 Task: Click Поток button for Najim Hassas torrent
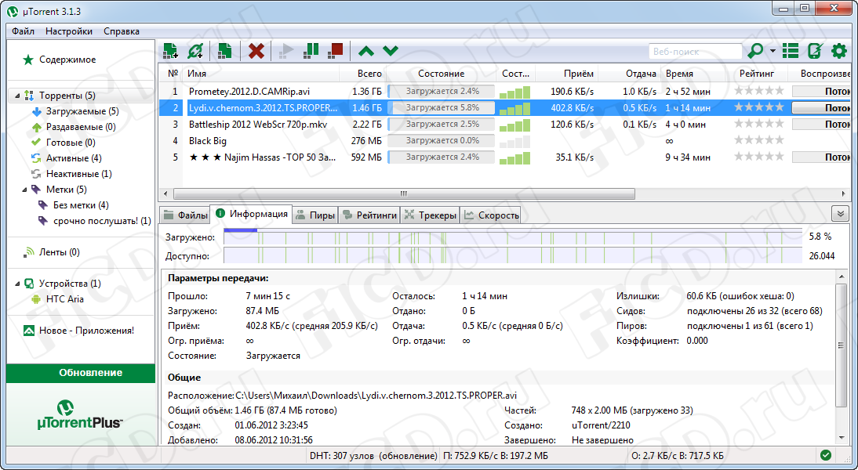pos(821,157)
